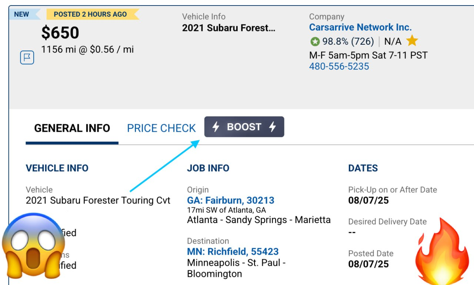Screen dimensions: 474x285
Task: Open the PRICE CHECK tab
Action: (161, 128)
